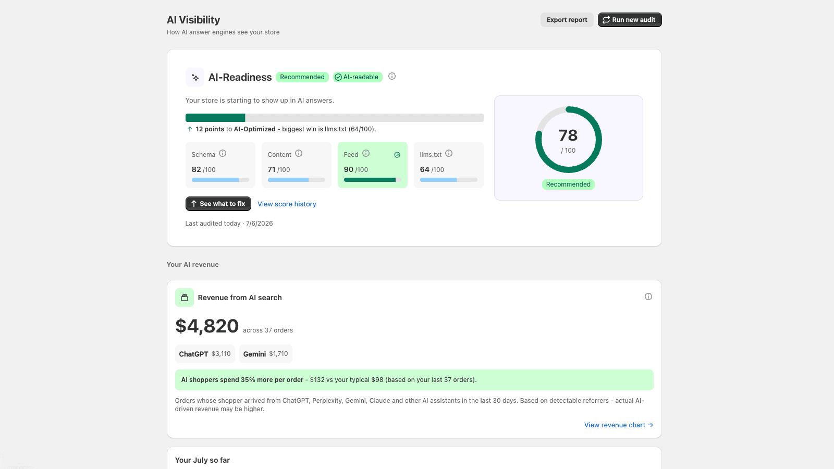Click the Content score bar
Image resolution: width=834 pixels, height=469 pixels.
[297, 180]
